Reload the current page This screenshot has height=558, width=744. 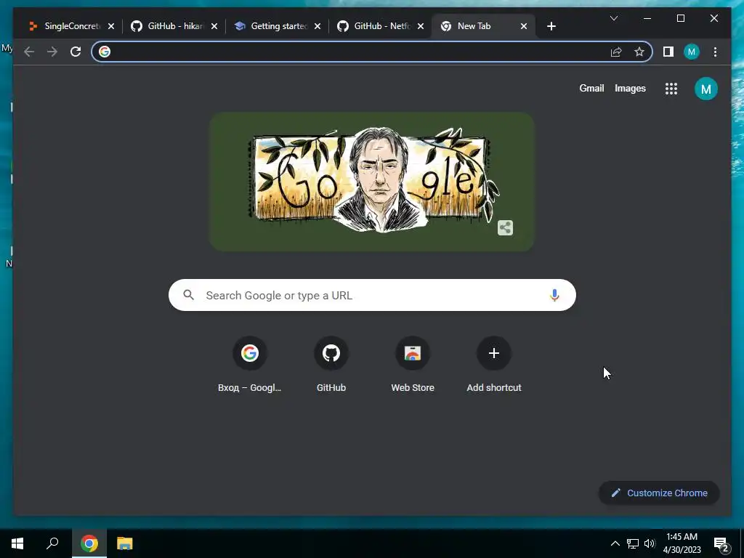tap(76, 52)
